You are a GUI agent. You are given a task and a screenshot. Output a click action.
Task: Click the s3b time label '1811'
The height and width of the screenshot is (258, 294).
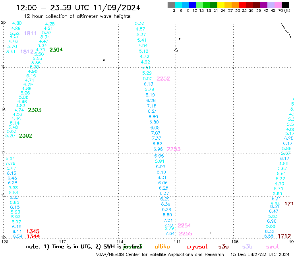30,33
